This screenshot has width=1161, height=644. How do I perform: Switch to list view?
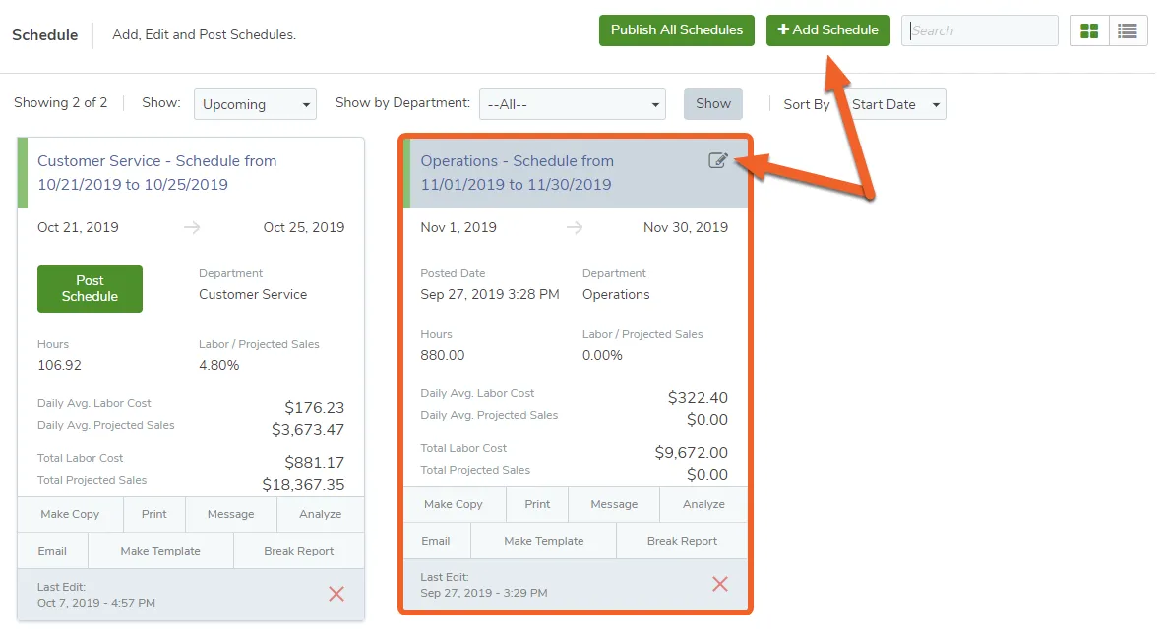(1128, 30)
